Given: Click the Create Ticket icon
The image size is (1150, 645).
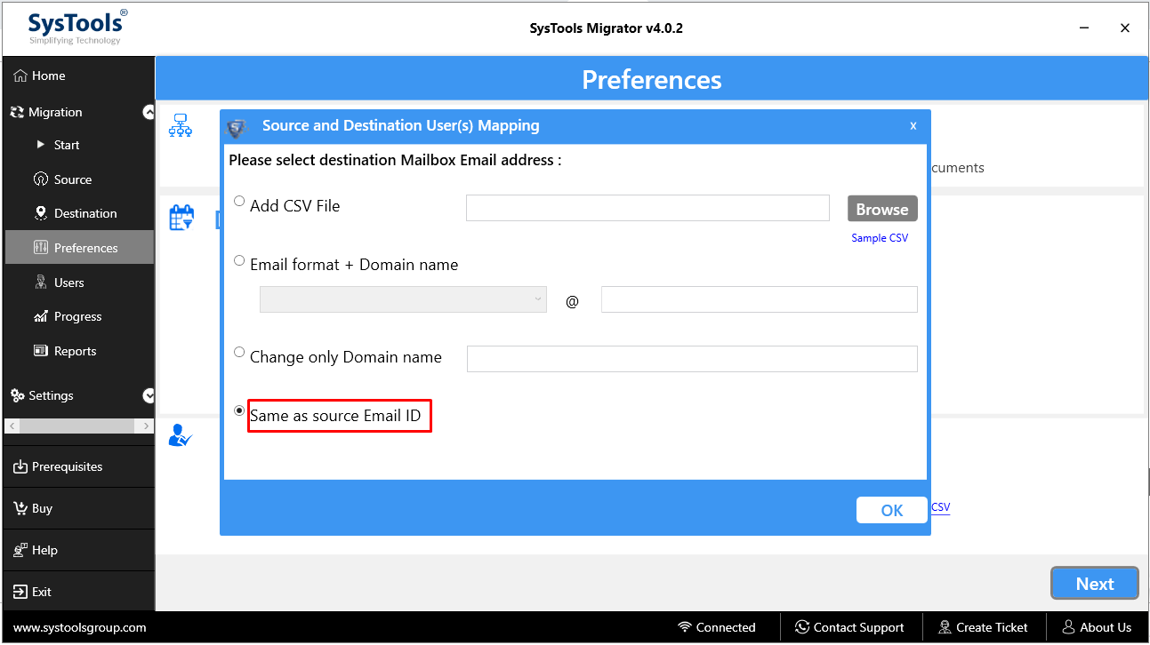Looking at the screenshot, I should click(945, 627).
